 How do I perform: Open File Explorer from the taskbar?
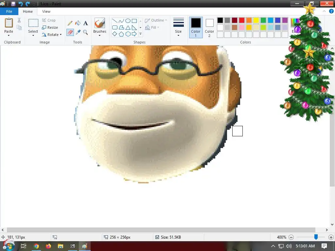click(61, 246)
